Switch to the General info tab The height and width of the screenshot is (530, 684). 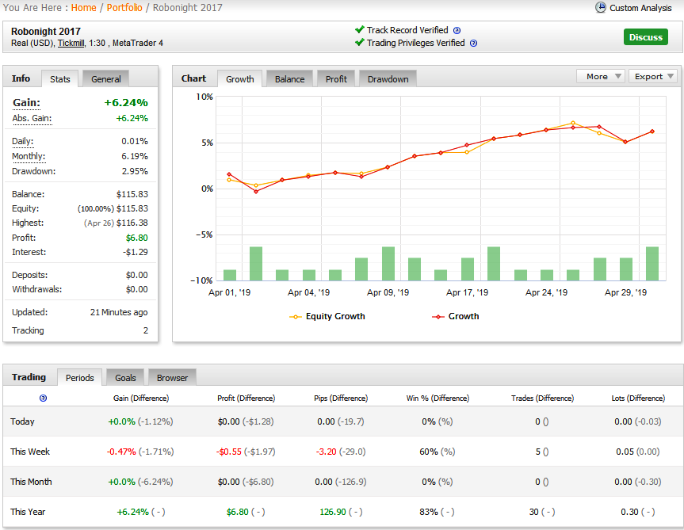[x=105, y=79]
